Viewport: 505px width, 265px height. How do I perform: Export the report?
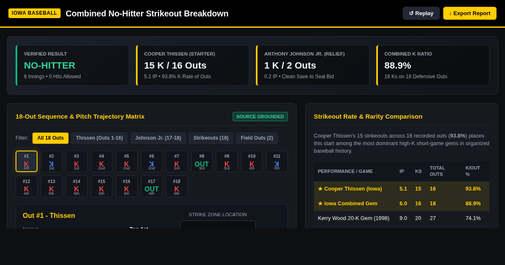pos(470,13)
